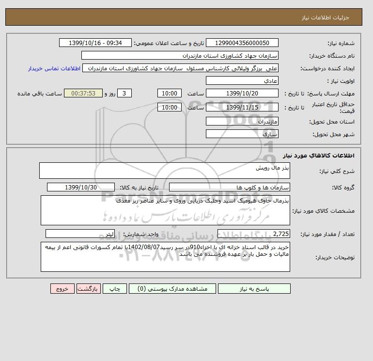Click the countdown timer 00:37:53
Viewport: 373px width, 361px height.
point(83,94)
